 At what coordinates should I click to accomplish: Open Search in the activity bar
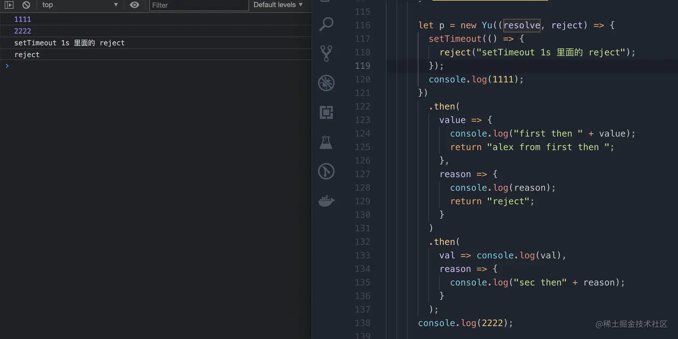point(326,24)
